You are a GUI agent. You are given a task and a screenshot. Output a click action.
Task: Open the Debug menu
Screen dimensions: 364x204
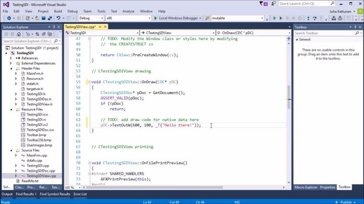tap(72, 11)
